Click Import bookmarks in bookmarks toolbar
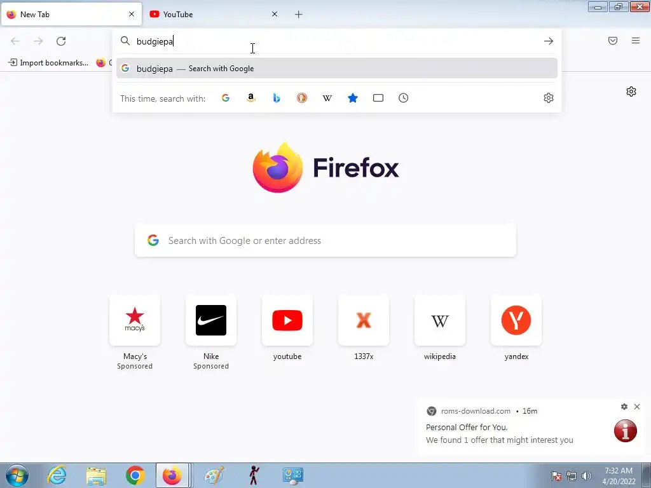Screen dimensions: 651x488 (48, 63)
